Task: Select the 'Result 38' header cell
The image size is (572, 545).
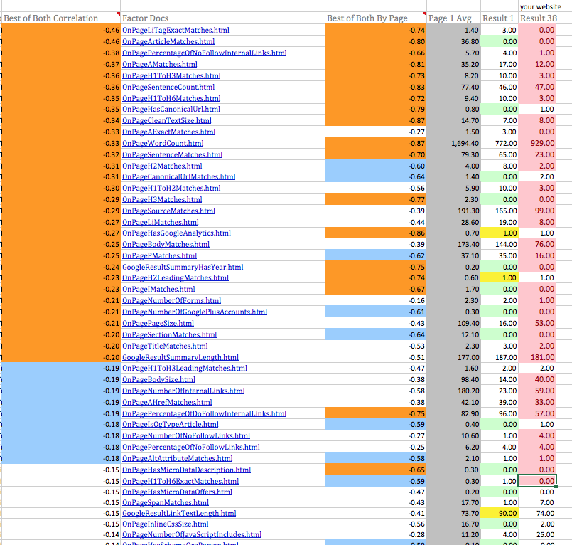Action: point(539,18)
